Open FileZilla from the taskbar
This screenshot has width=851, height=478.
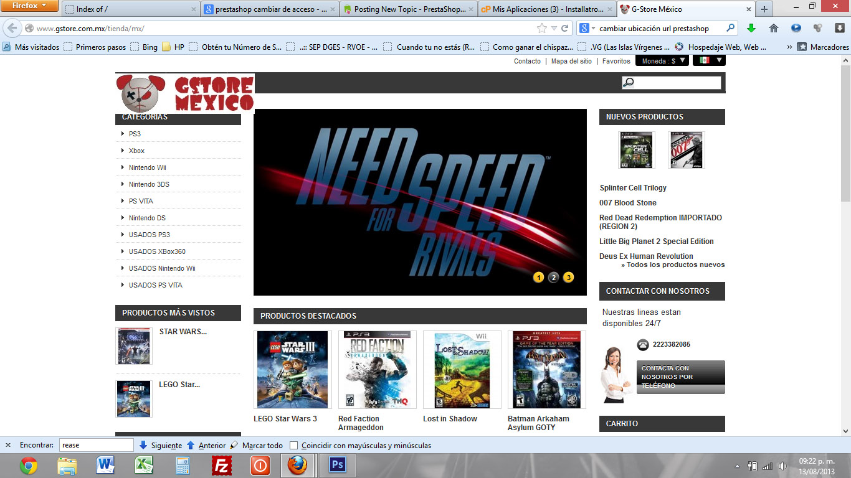pos(221,466)
